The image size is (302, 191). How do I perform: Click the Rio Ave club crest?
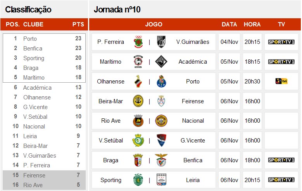point(138,121)
